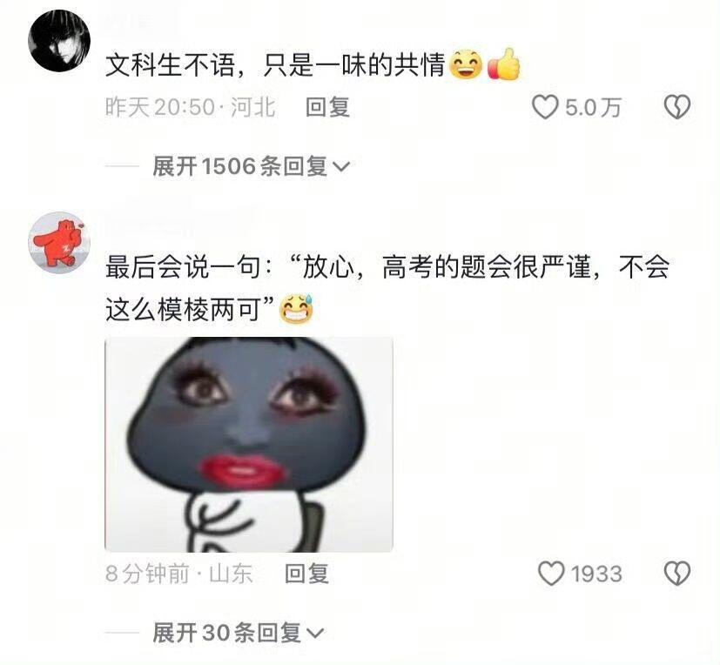Expand the 30 replies thread
This screenshot has width=720, height=665.
coord(239,633)
